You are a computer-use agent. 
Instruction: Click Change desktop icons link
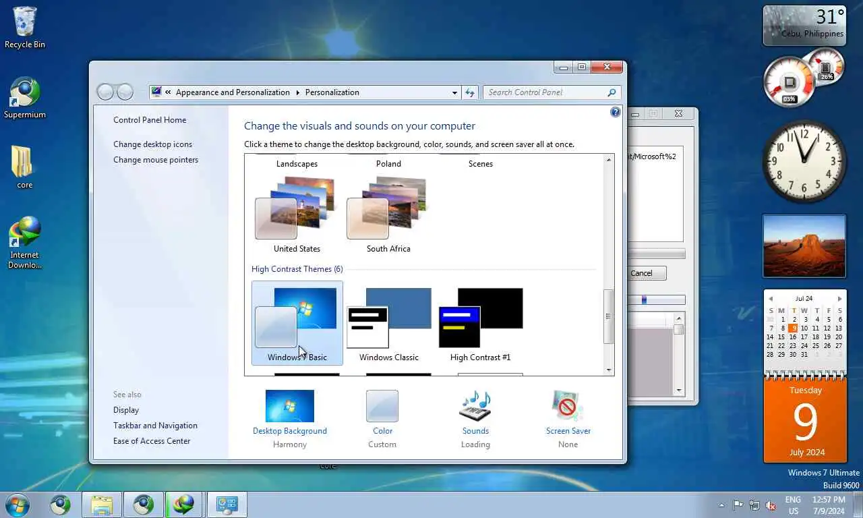coord(152,144)
